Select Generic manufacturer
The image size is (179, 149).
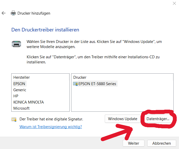20,90
